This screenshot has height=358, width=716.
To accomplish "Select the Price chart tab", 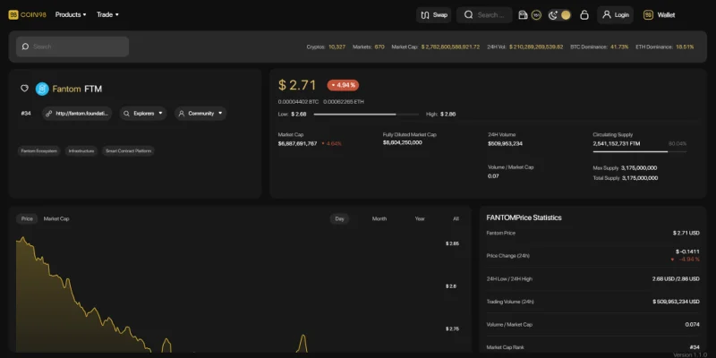I will pyautogui.click(x=27, y=218).
